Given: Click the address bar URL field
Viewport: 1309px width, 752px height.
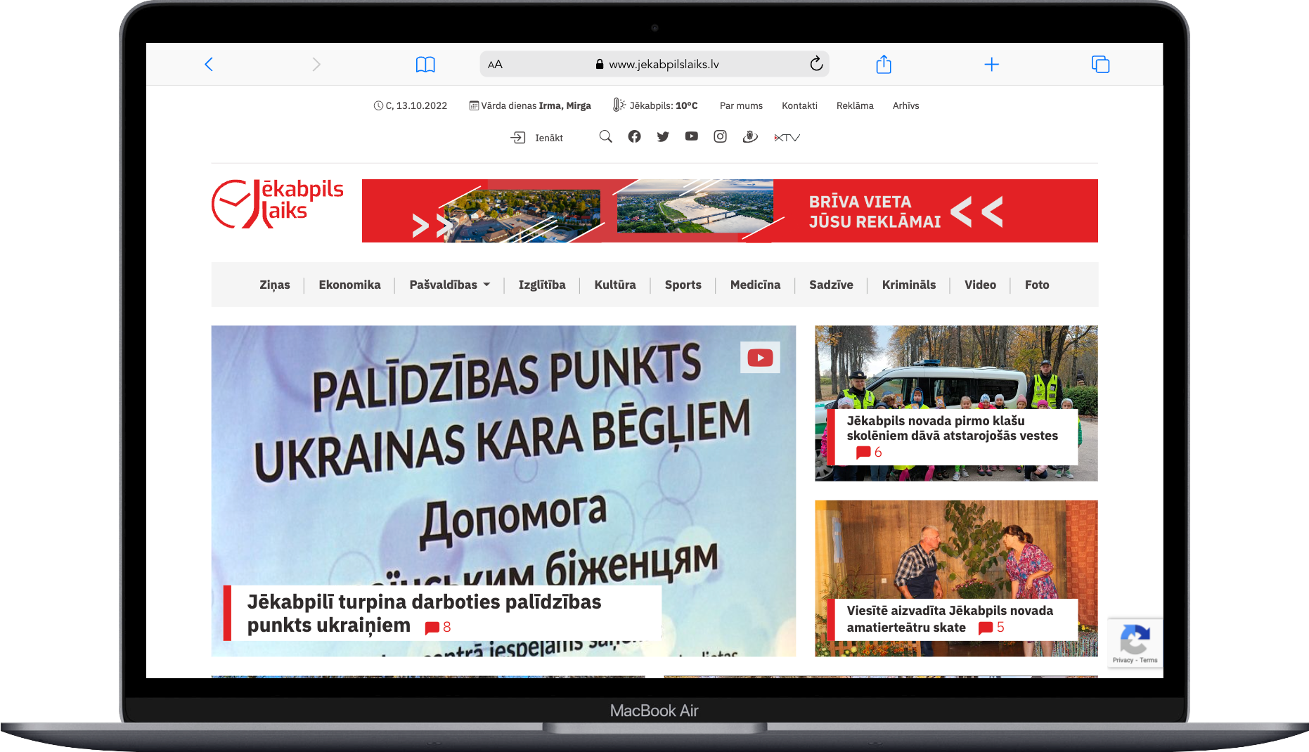Looking at the screenshot, I should [663, 65].
